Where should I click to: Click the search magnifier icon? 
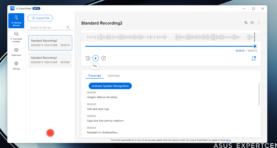pyautogui.click(x=68, y=28)
